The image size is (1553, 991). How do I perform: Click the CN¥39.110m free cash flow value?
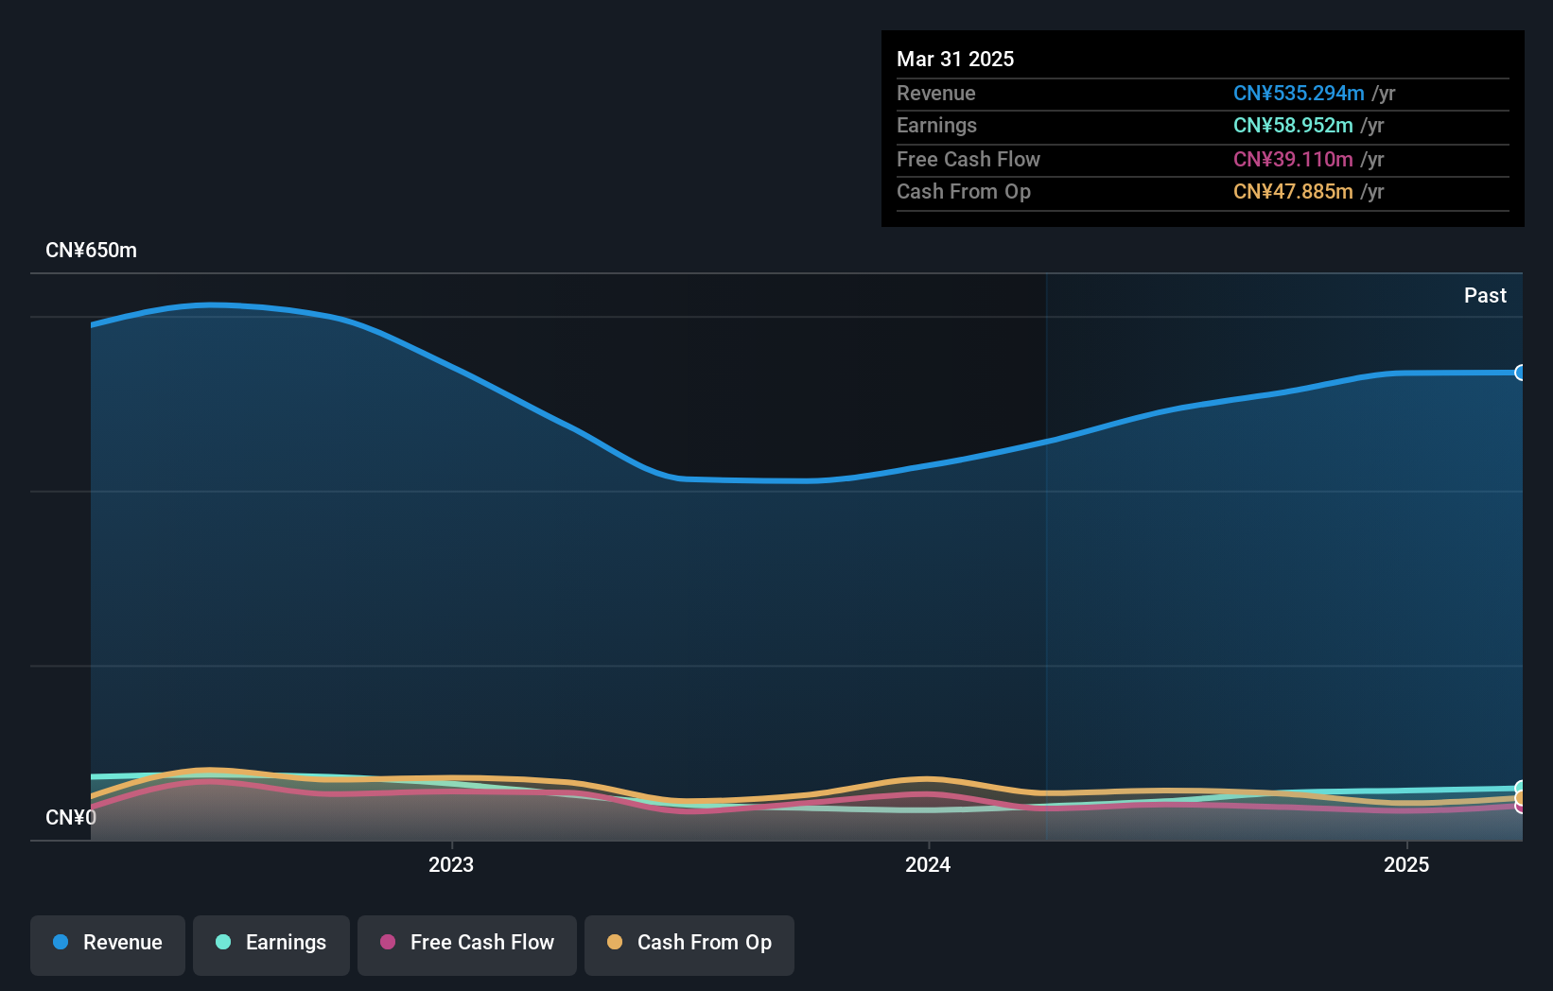click(1293, 159)
